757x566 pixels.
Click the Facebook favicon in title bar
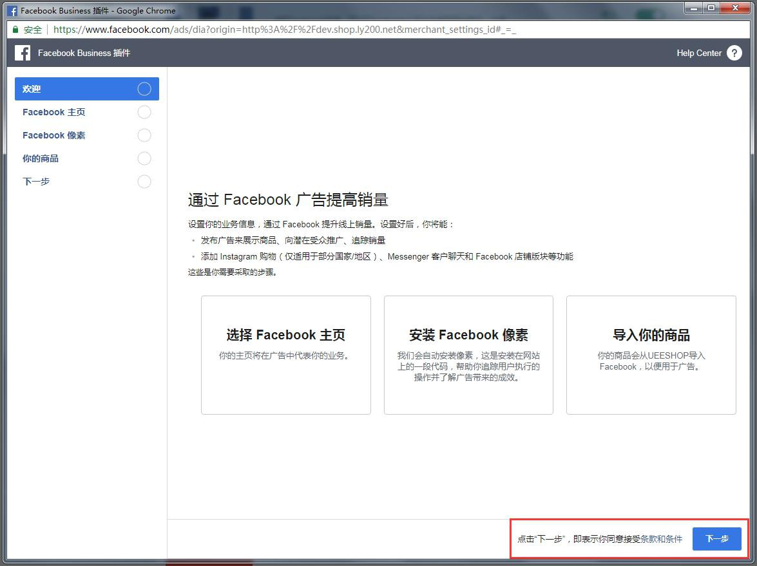(12, 10)
